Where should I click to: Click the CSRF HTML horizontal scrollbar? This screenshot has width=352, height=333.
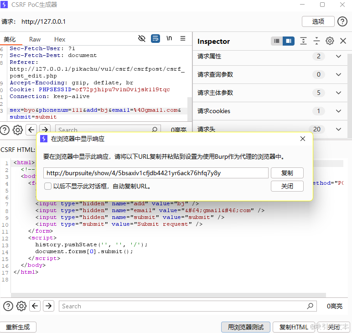tap(168, 295)
